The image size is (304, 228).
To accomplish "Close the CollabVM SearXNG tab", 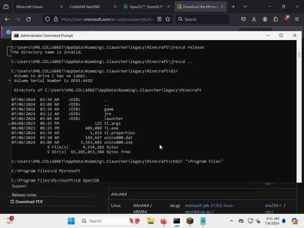I will [115, 7].
